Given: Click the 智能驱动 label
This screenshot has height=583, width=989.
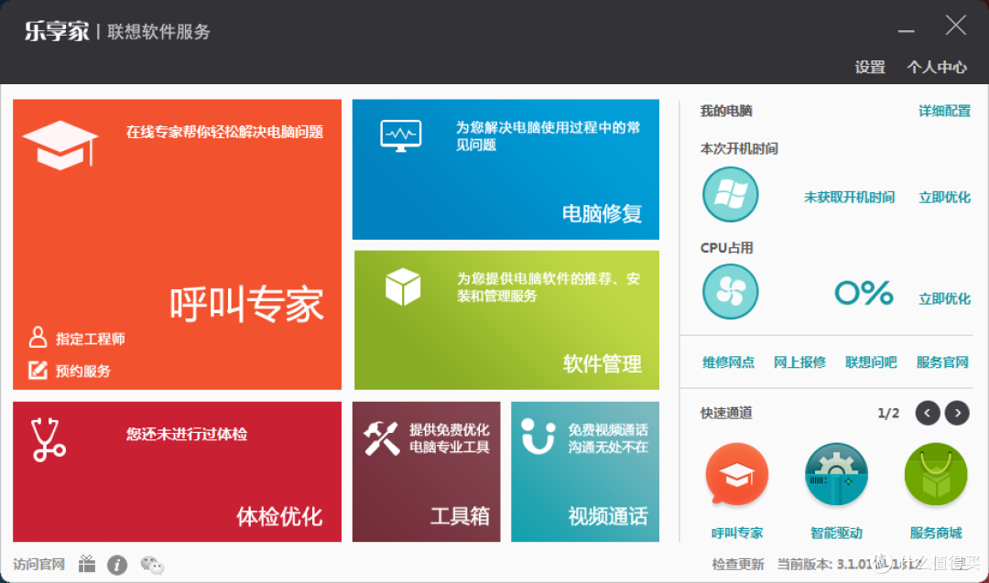Looking at the screenshot, I should click(836, 534).
